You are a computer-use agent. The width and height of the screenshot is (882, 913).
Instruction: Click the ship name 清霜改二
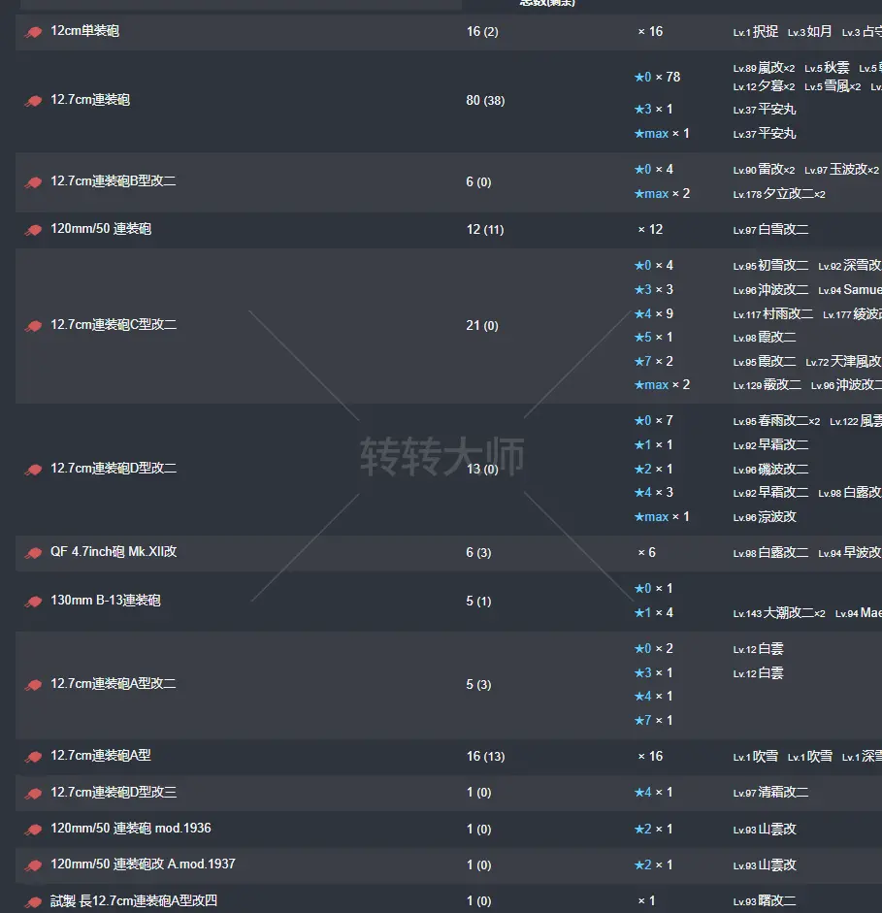(x=783, y=793)
